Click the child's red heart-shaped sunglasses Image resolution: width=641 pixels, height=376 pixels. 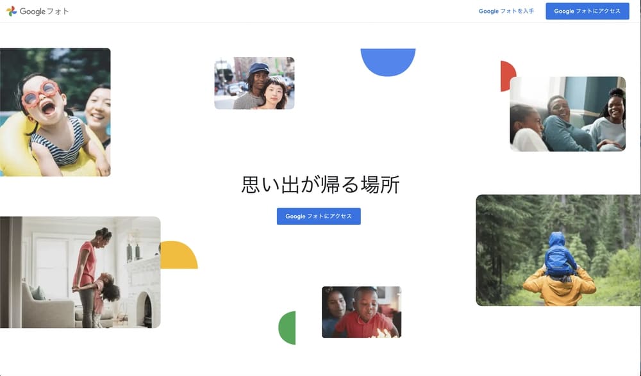pyautogui.click(x=40, y=94)
